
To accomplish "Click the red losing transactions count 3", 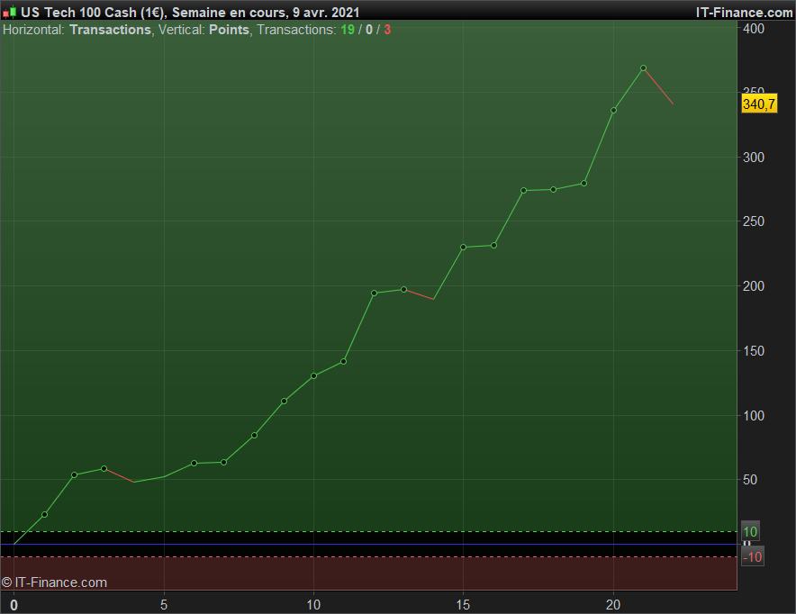I will [x=387, y=30].
